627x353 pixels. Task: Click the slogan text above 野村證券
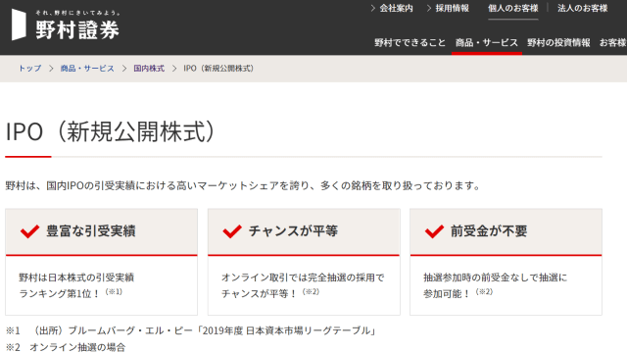coord(77,13)
